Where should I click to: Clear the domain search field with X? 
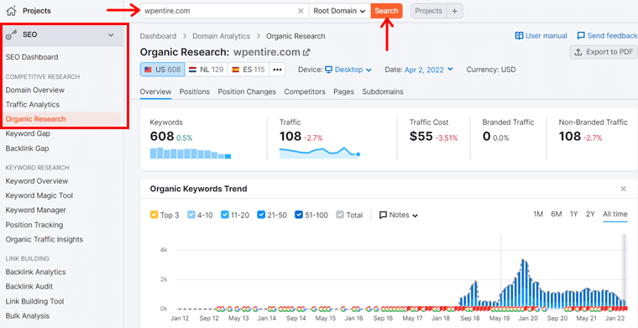tap(301, 11)
